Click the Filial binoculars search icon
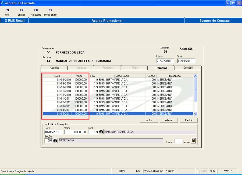The image size is (242, 175). tap(101, 132)
